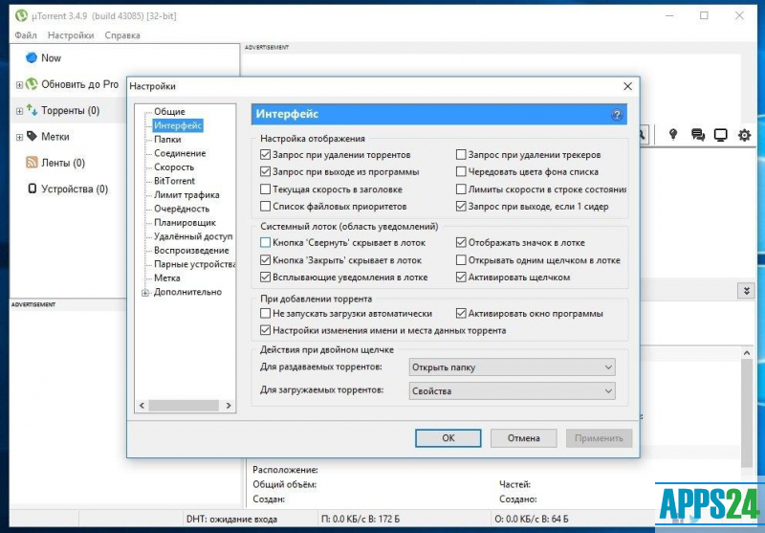Click the settings tree horizontal scrollbar thumb
The height and width of the screenshot is (533, 765).
(x=184, y=406)
